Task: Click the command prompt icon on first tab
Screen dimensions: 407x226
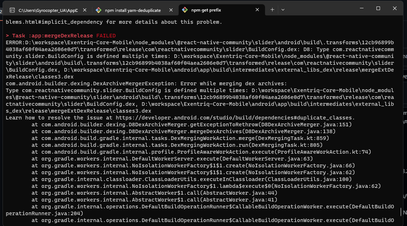Action: tap(12, 10)
